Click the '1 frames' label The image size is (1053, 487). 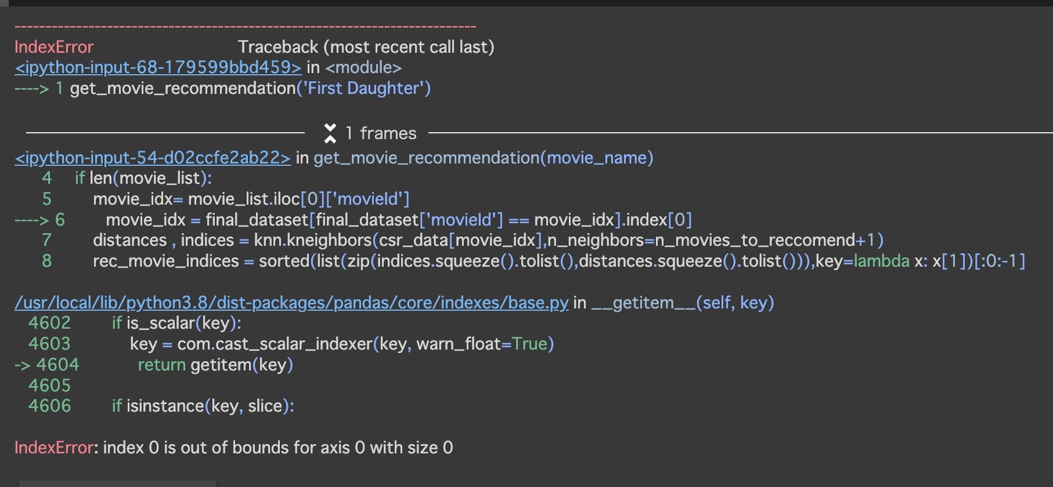(x=381, y=133)
